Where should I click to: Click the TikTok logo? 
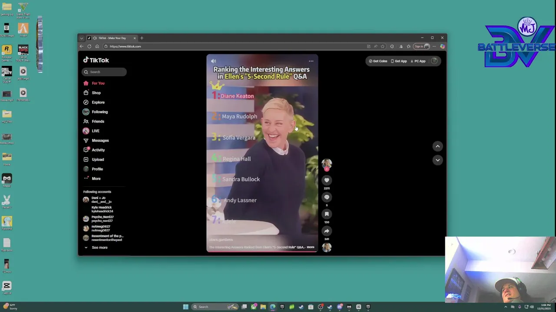point(96,60)
